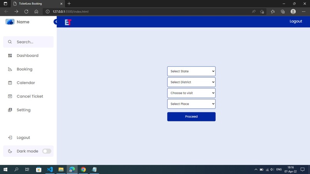Click the browser Home icon

36,12
